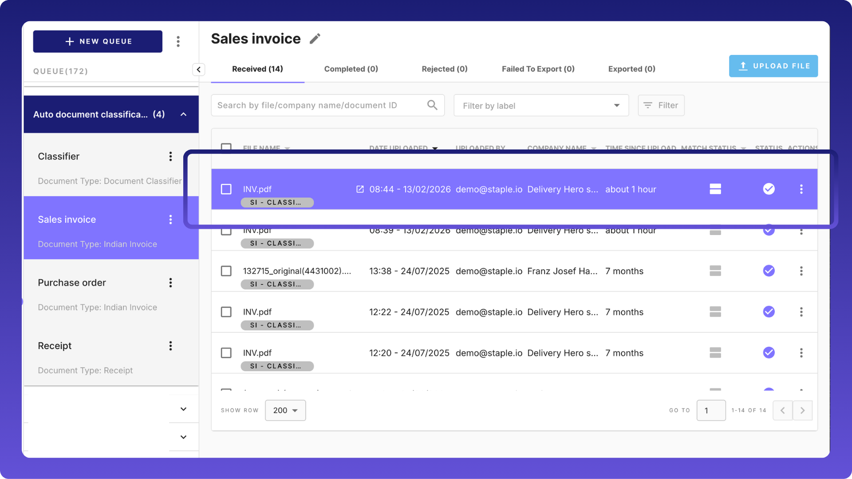Click status checkmark for 12:22 INV.pdf
Screen dimensions: 852x479
click(769, 312)
